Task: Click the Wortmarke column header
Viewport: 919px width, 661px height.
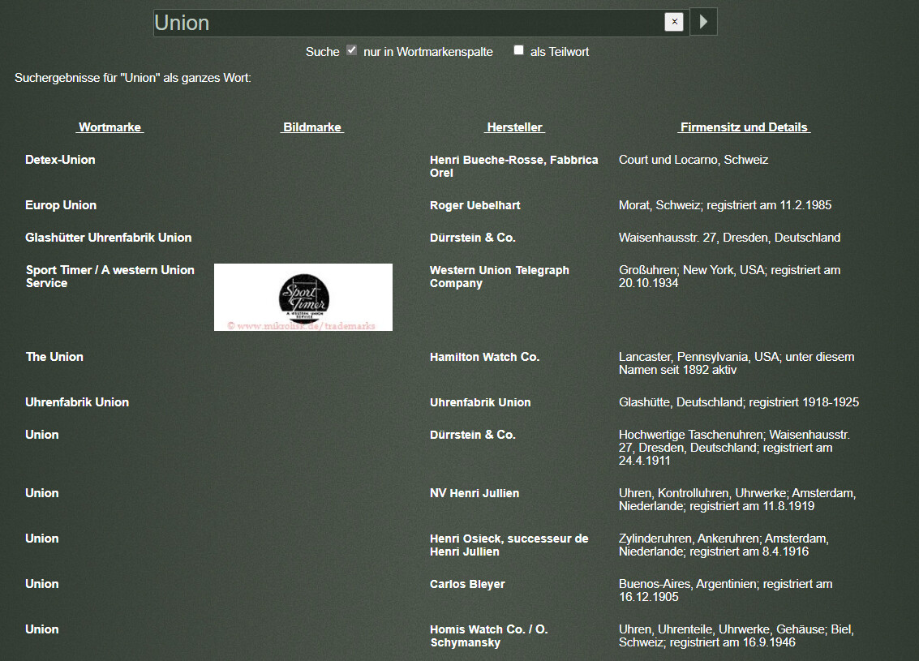Action: (x=110, y=127)
